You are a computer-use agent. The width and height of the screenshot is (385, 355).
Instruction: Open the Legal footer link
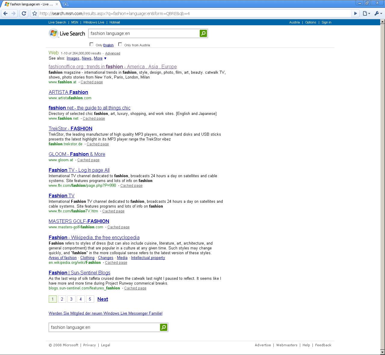[x=106, y=345]
